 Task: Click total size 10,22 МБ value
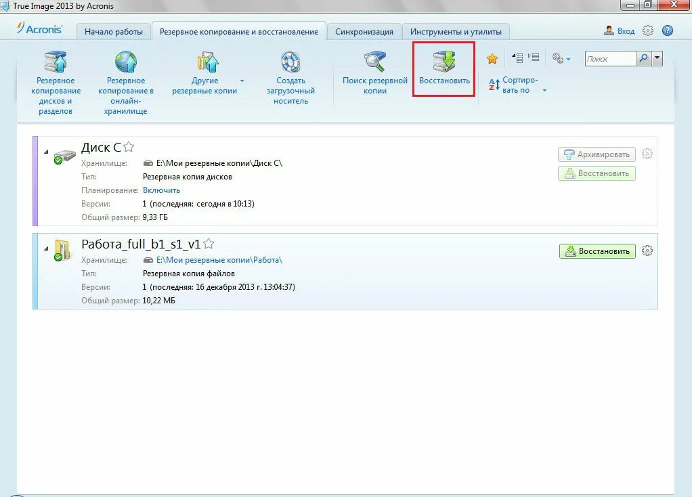coord(159,301)
